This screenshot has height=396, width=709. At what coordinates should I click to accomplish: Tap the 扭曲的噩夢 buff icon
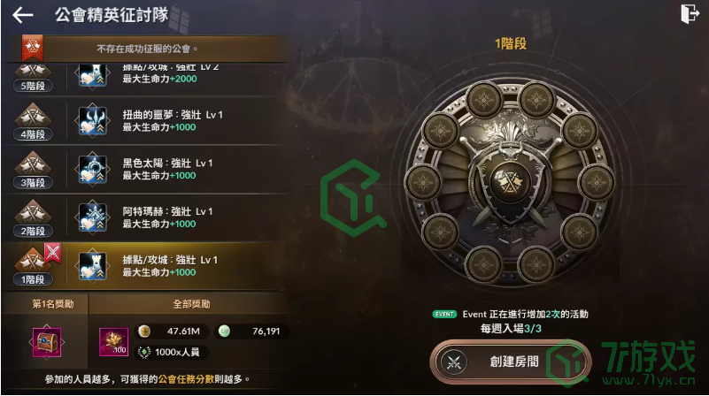pos(92,120)
